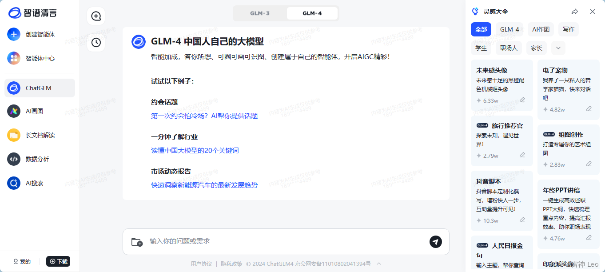Click edit pencil on 组图创作 card
This screenshot has width=605, height=272.
(x=589, y=164)
